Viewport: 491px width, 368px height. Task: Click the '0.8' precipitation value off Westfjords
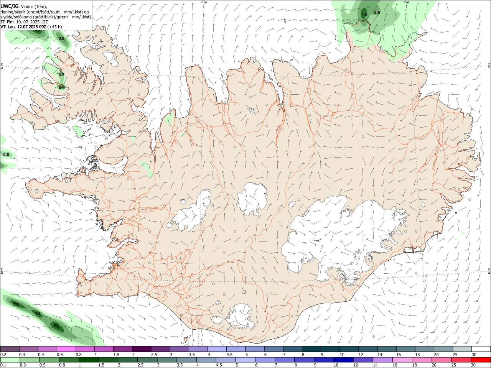pos(61,38)
